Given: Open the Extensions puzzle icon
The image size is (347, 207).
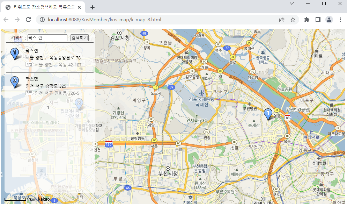Looking at the screenshot, I should [307, 20].
